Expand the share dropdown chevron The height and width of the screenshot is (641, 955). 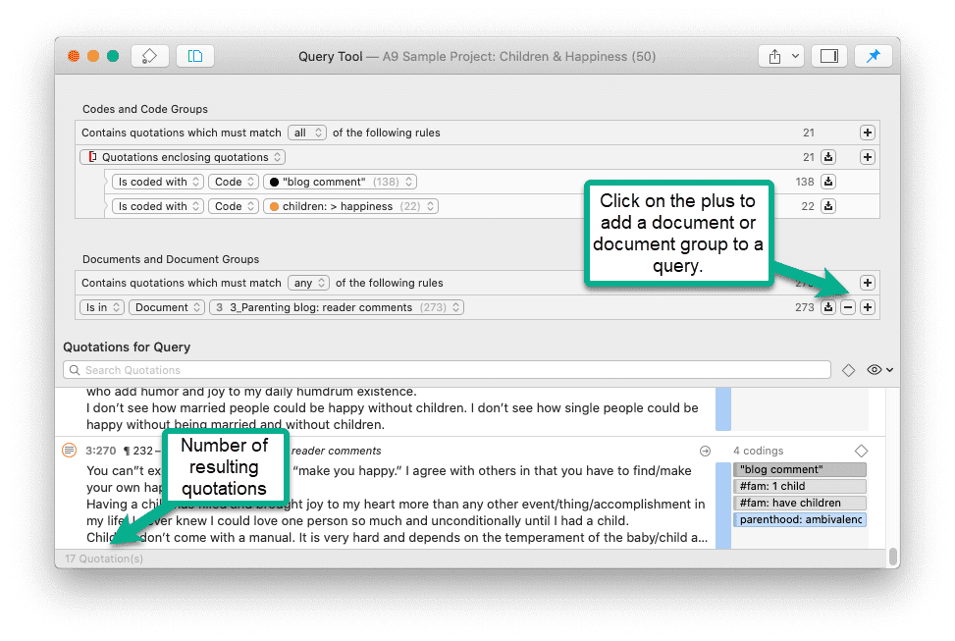pyautogui.click(x=795, y=56)
